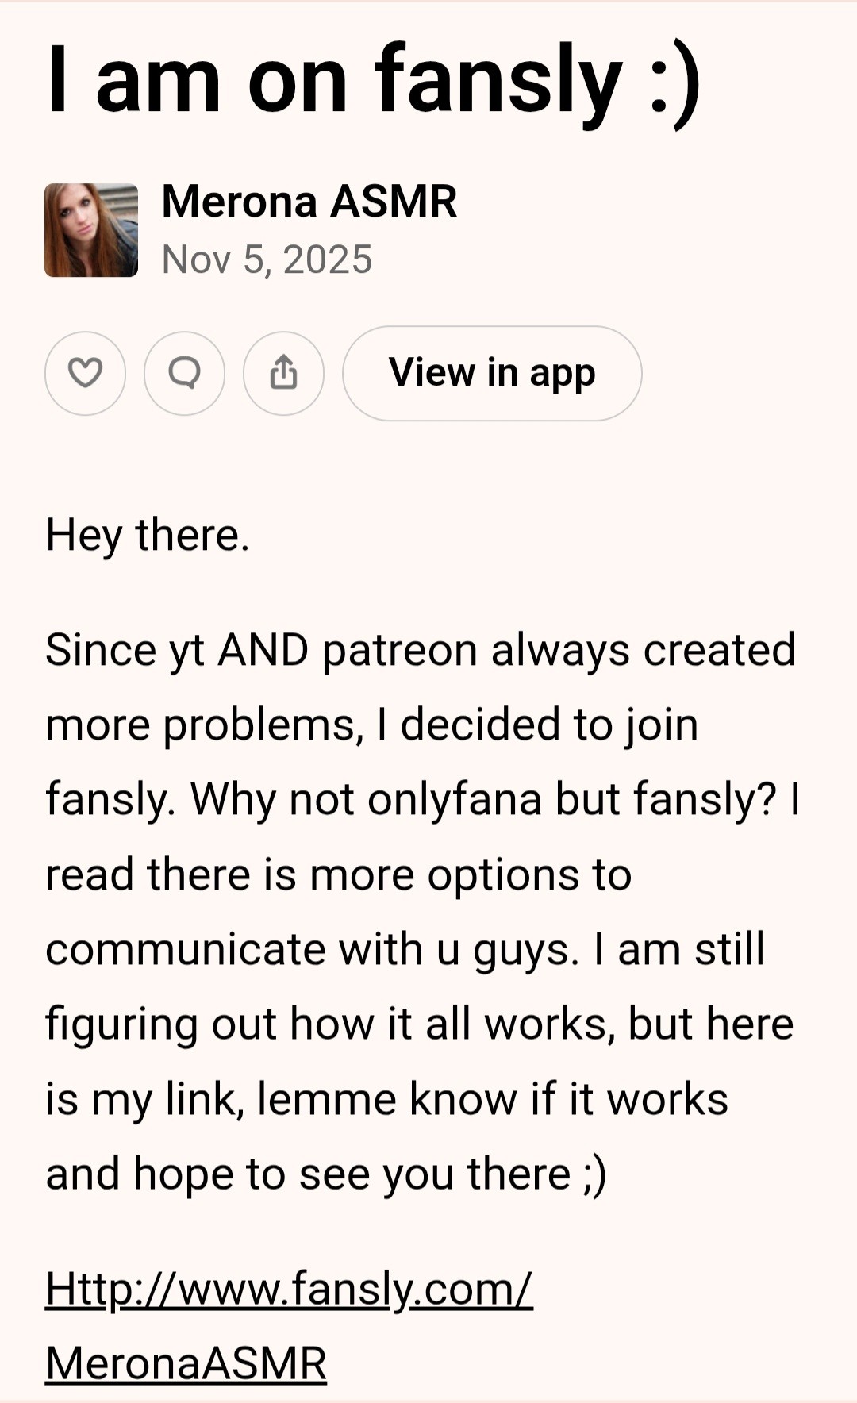
Task: Click the Nov 5, 2025 post date
Action: coord(267,259)
